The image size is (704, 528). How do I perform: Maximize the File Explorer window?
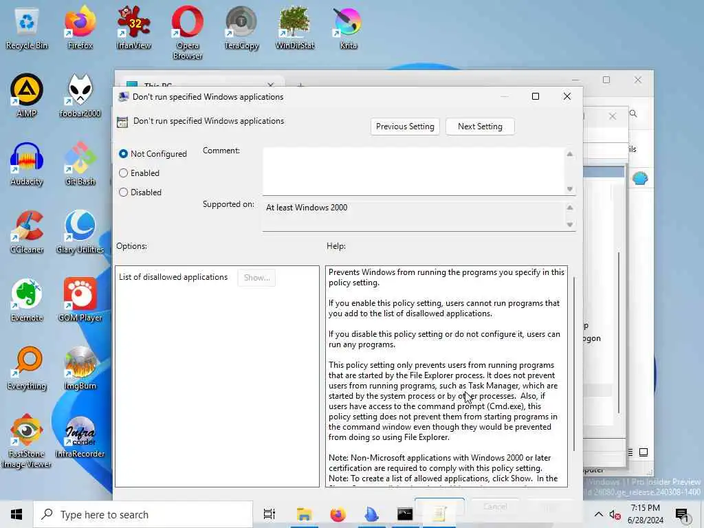[606, 80]
